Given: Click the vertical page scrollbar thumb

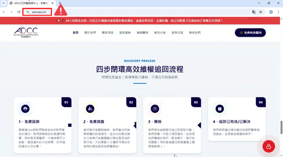Looking at the screenshot, I should pos(281,127).
